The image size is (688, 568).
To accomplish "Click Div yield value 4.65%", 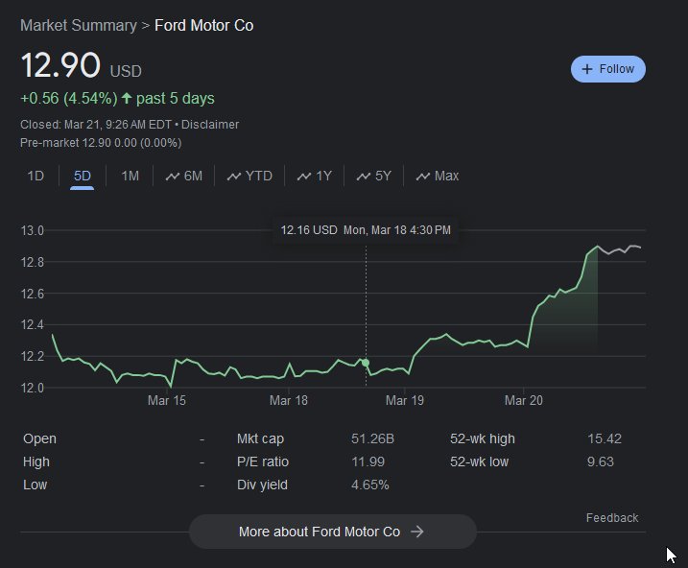I will (x=369, y=485).
